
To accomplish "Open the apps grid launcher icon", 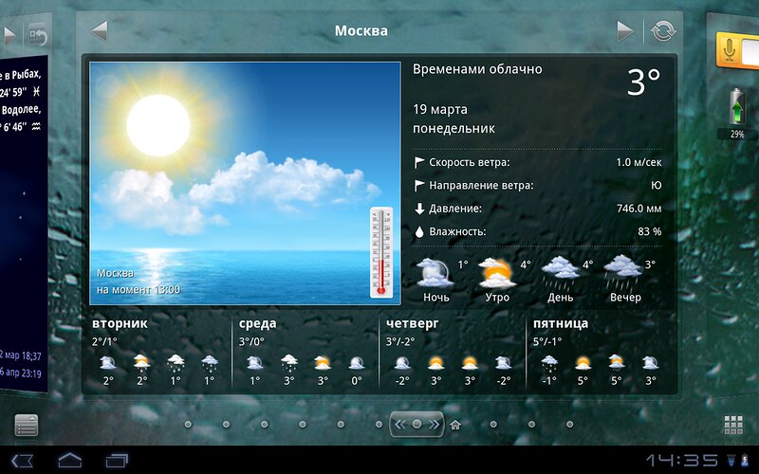I will click(732, 426).
